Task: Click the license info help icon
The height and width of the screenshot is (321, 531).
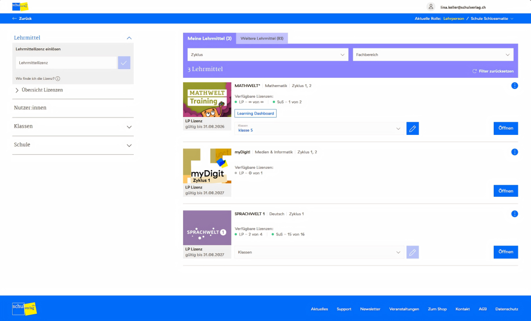Action: 58,78
